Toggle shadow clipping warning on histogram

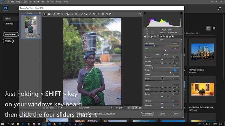point(144,13)
